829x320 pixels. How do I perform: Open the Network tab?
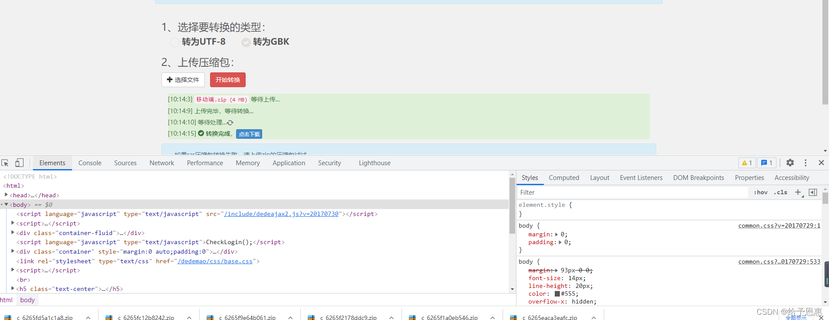(x=161, y=163)
